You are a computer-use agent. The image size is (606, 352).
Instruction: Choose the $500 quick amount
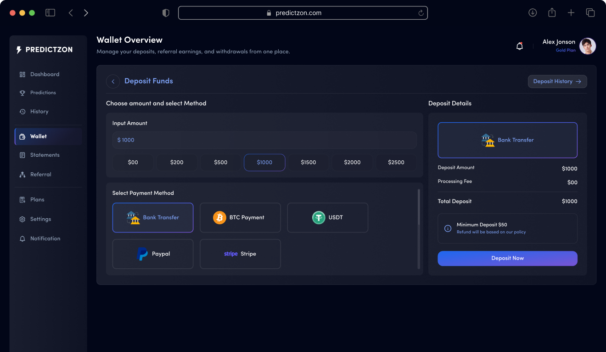(220, 162)
